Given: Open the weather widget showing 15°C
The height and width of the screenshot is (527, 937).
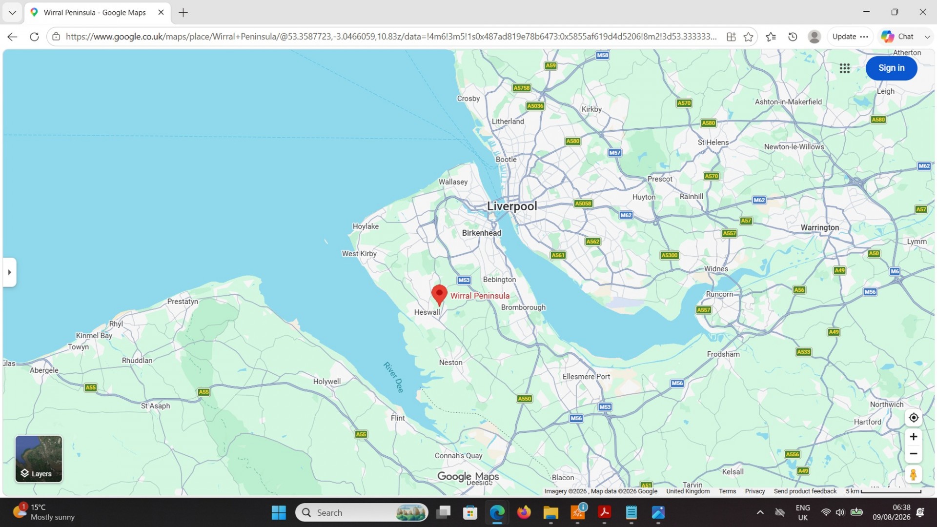Looking at the screenshot, I should click(x=45, y=512).
